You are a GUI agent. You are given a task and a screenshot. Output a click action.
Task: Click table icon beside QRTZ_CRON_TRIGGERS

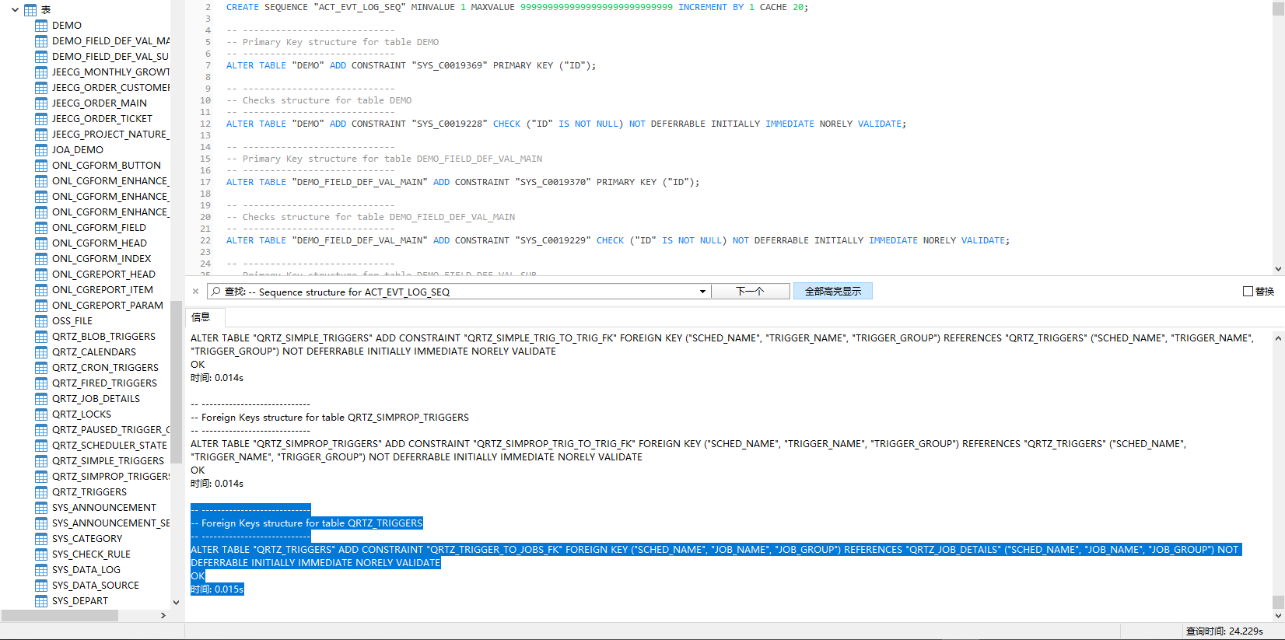(x=41, y=368)
